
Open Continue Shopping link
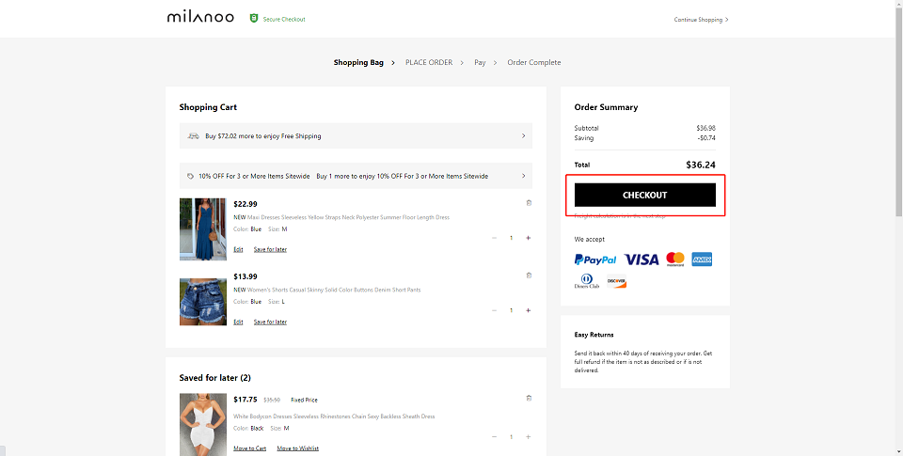(701, 20)
